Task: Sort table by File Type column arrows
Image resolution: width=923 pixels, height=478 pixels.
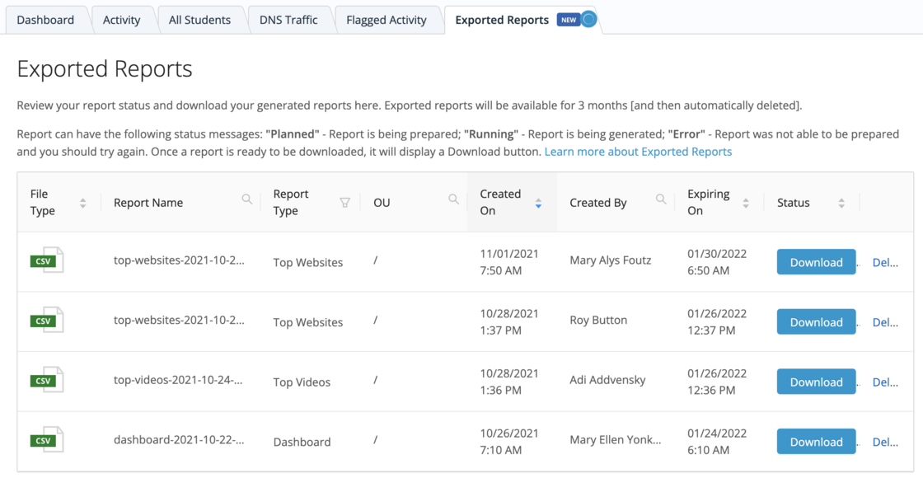Action: [x=82, y=203]
